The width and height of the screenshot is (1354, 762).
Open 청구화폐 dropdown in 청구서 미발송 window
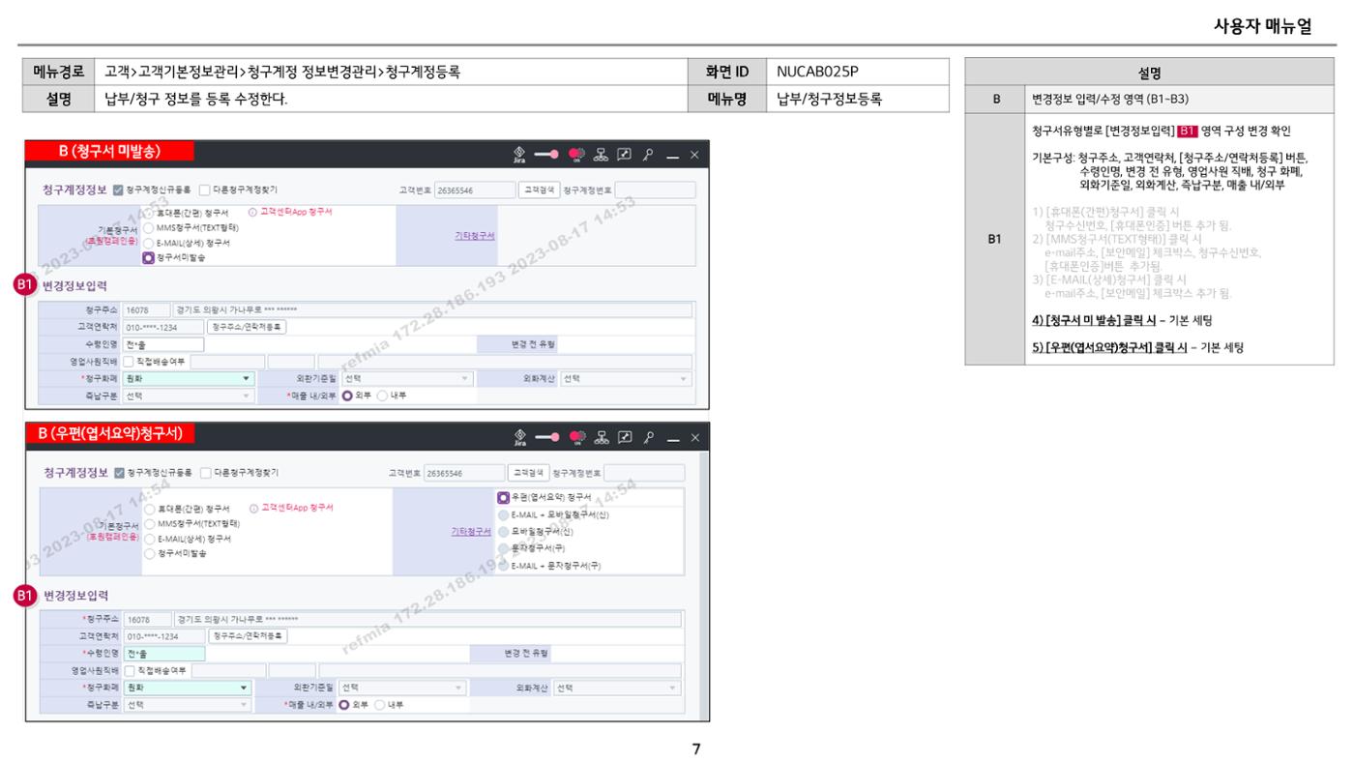click(189, 379)
